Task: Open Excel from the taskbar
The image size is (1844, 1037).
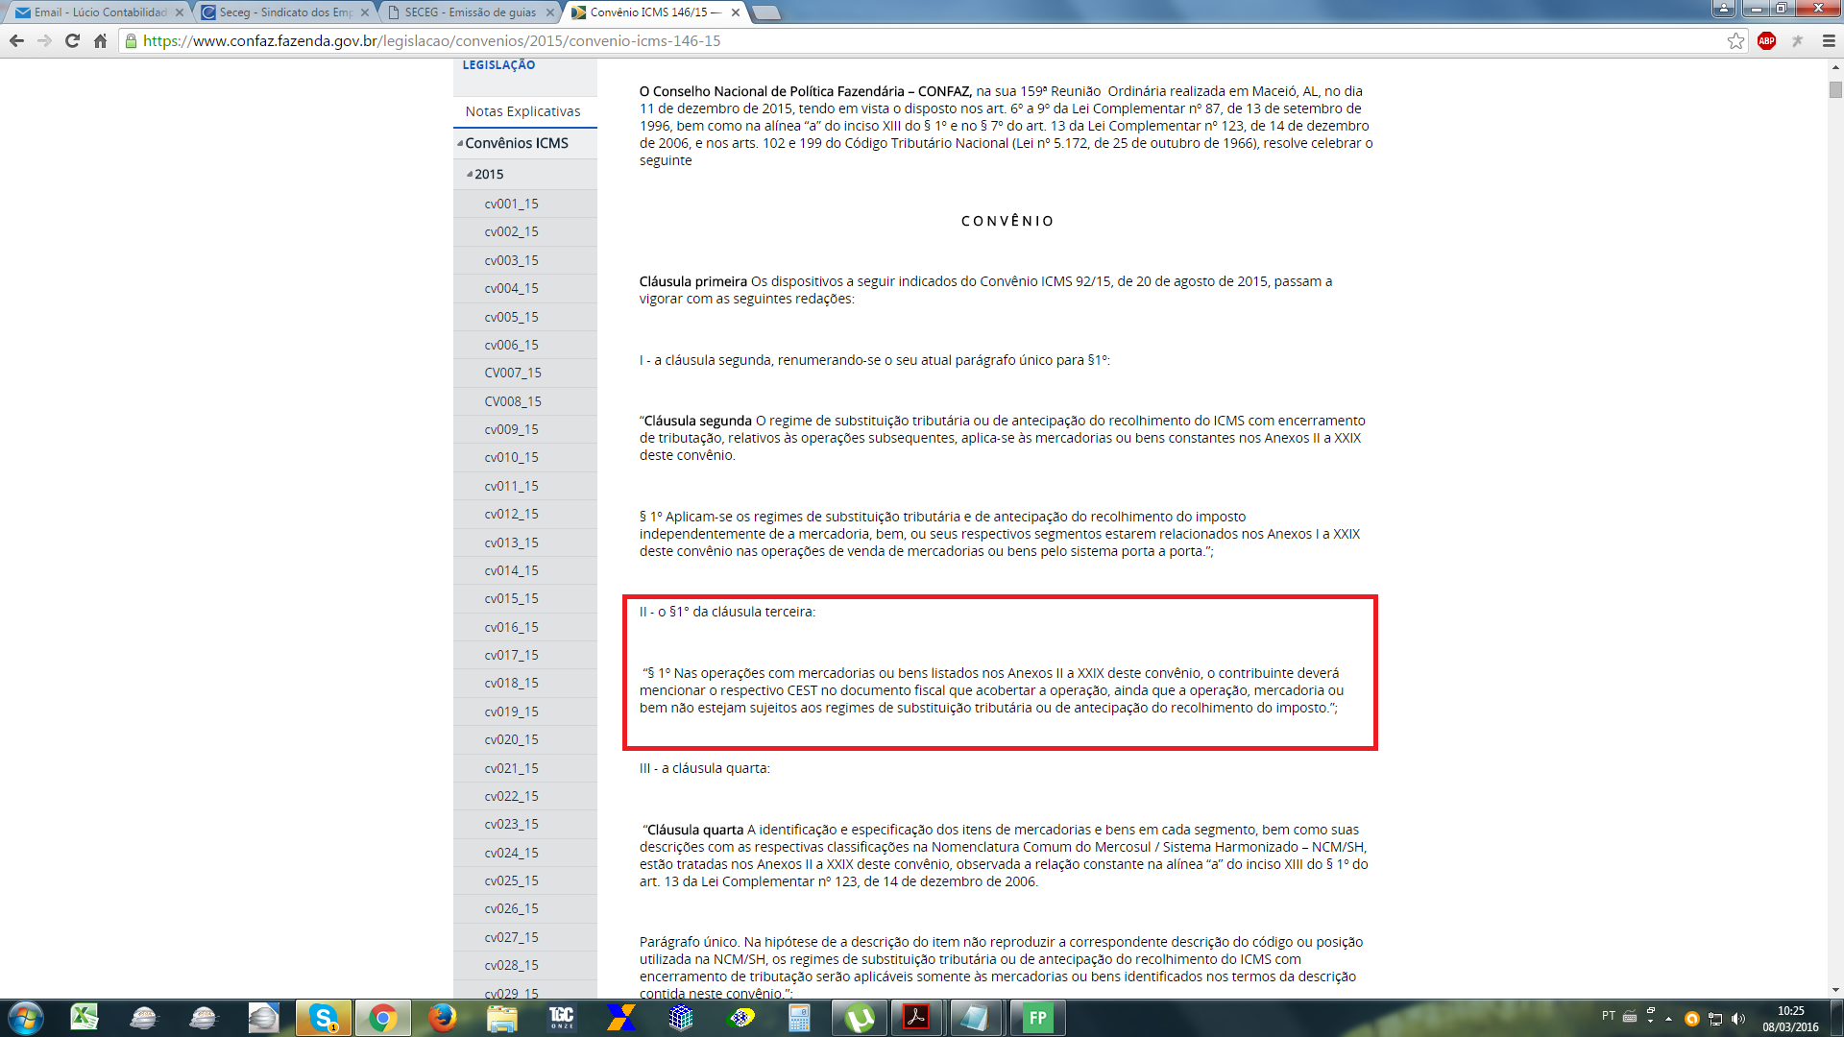Action: pyautogui.click(x=85, y=1018)
